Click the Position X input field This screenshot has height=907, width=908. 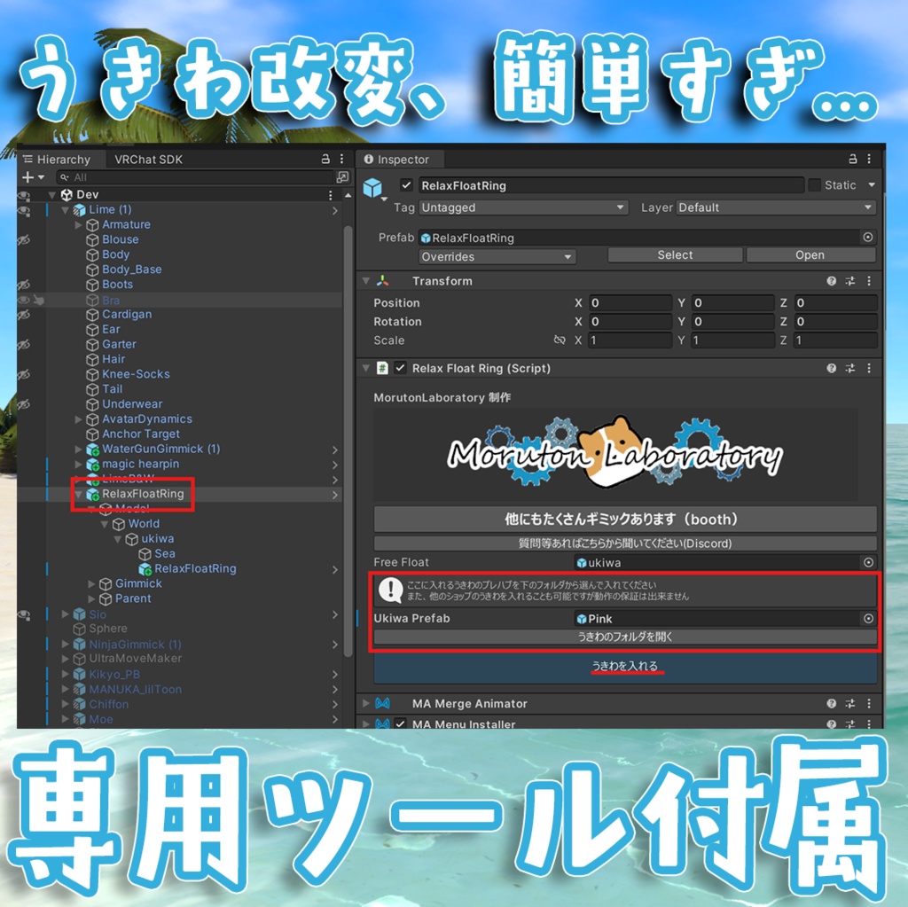pos(630,301)
